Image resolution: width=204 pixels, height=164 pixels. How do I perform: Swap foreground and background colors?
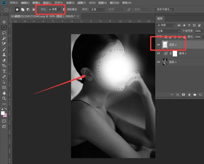pyautogui.click(x=5, y=109)
